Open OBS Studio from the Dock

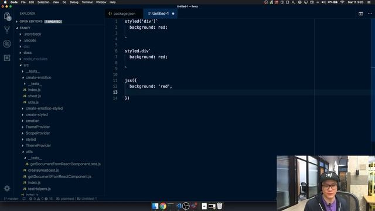186,206
